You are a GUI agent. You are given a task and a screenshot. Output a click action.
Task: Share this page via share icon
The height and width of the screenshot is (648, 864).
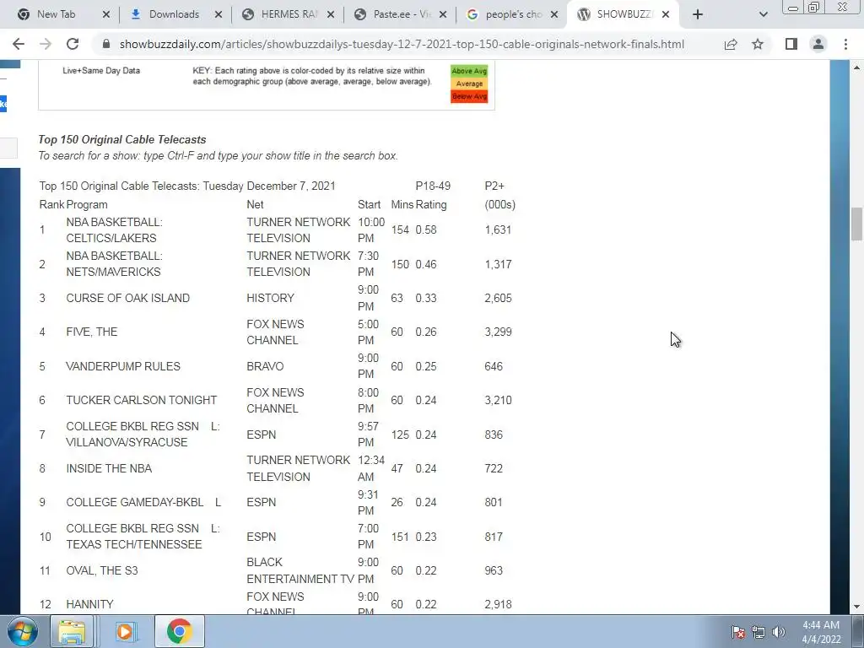731,44
